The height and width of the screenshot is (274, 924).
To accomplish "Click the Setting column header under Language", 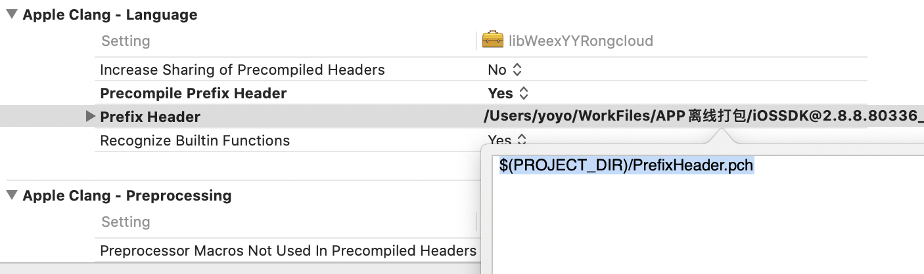I will 126,41.
